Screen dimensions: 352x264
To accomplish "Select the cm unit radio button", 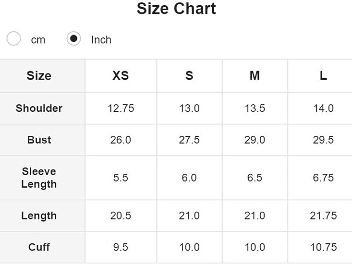I will (14, 39).
